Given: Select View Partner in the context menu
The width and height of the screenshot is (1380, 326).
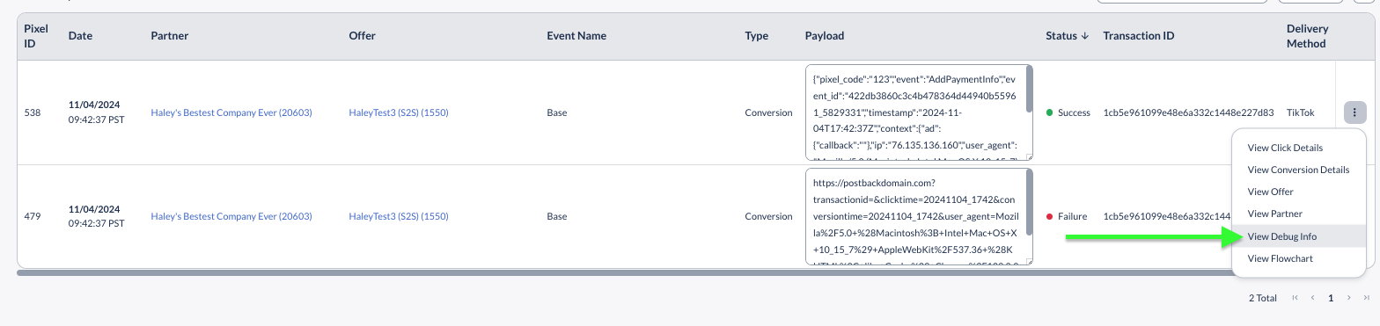Looking at the screenshot, I should pyautogui.click(x=1274, y=214).
